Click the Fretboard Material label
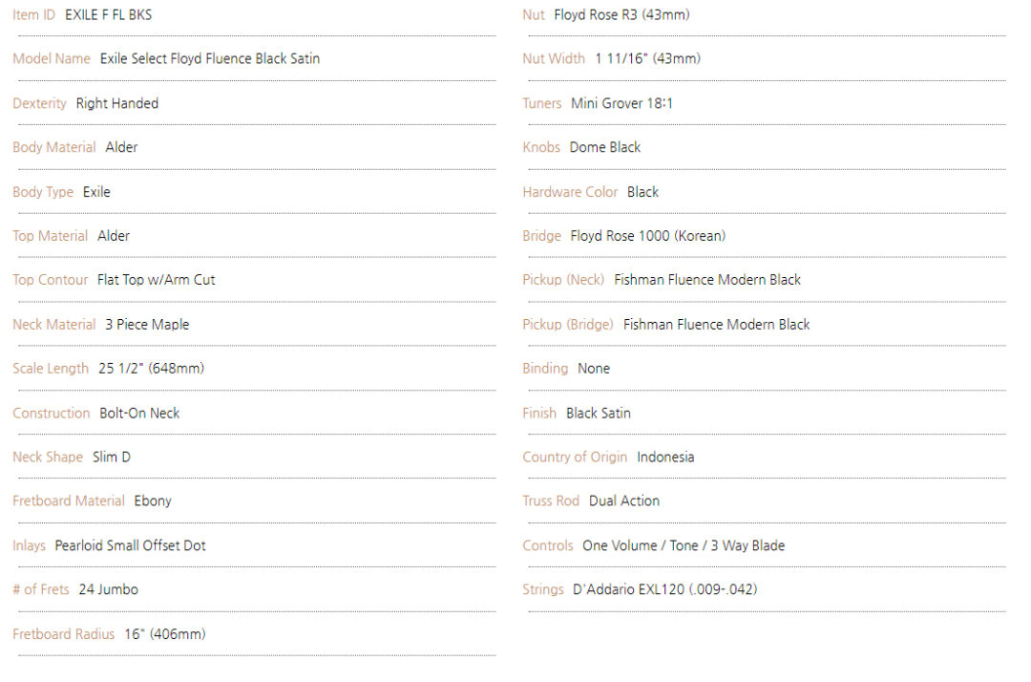Viewport: 1031px width, 682px height. click(x=69, y=501)
